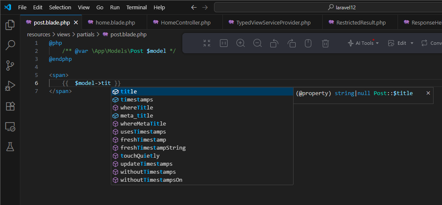This screenshot has height=205, width=442.
Task: Open the Edit dropdown in floating toolbar
Action: click(x=401, y=43)
